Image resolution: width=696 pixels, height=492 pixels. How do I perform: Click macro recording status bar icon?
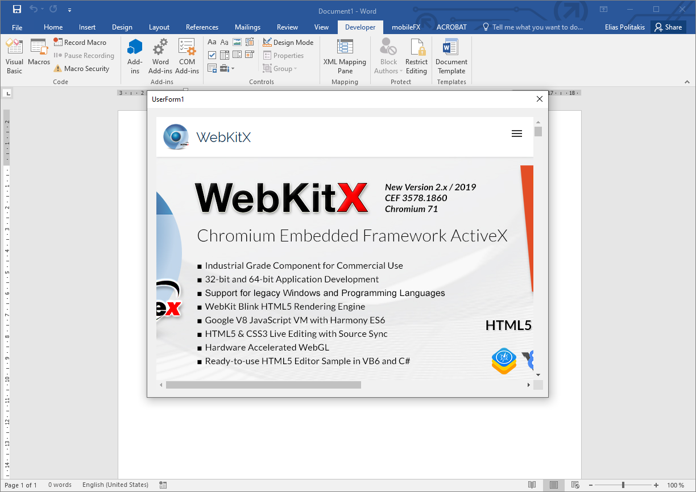(163, 485)
